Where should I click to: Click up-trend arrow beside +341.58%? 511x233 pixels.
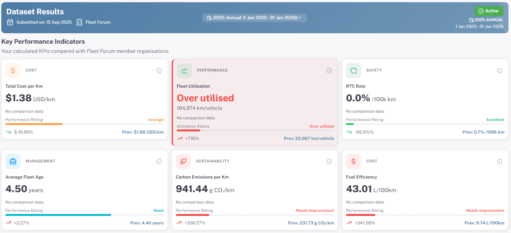click(349, 223)
